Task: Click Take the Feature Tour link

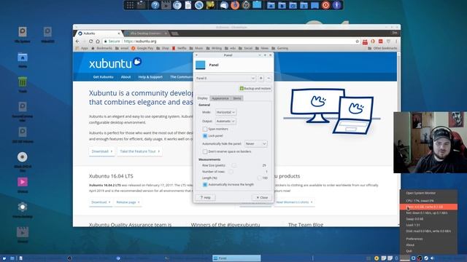Action: click(139, 151)
